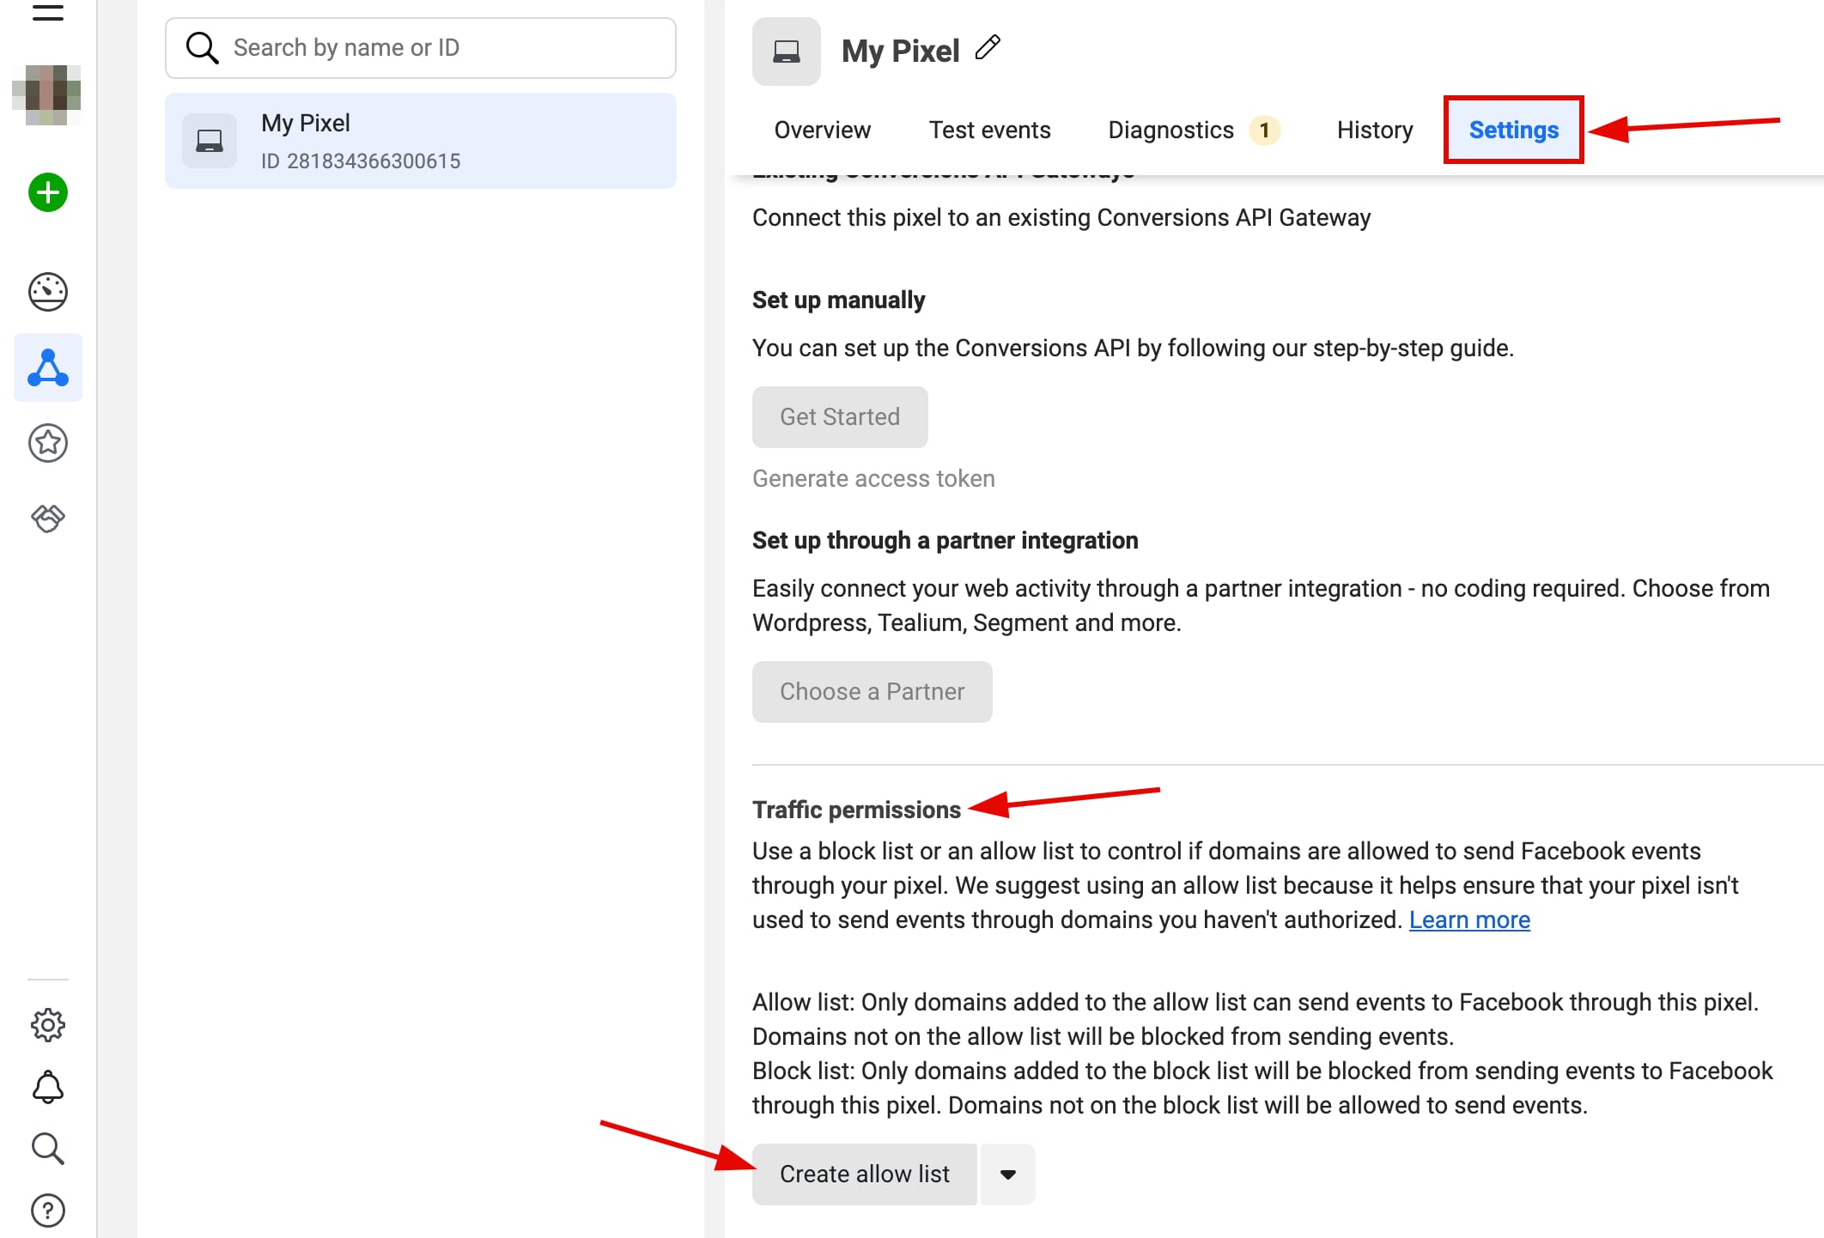Open the Learn more link

pyautogui.click(x=1469, y=919)
